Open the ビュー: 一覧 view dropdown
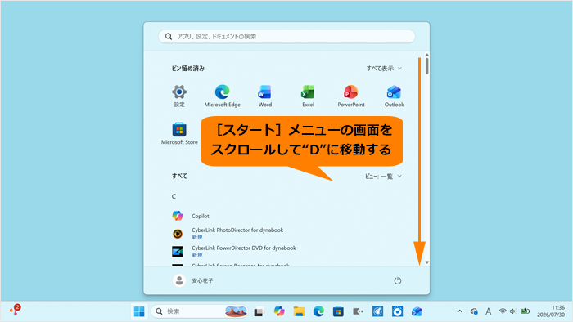Viewport: 573px width, 322px height. click(x=383, y=177)
